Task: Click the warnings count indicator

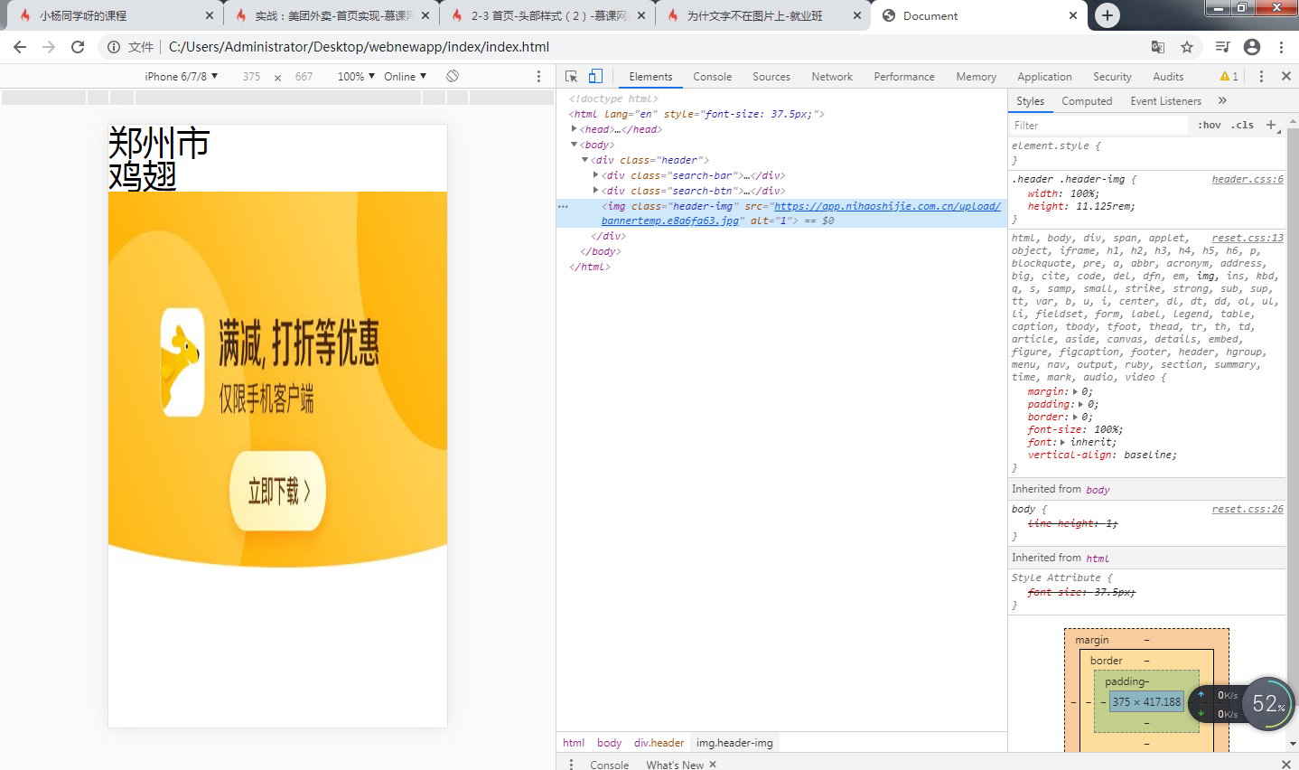Action: 1229,77
